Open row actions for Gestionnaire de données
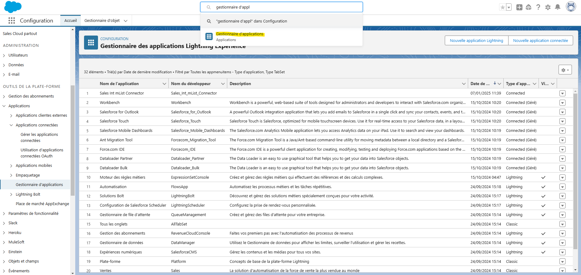581x275 pixels. click(x=562, y=243)
